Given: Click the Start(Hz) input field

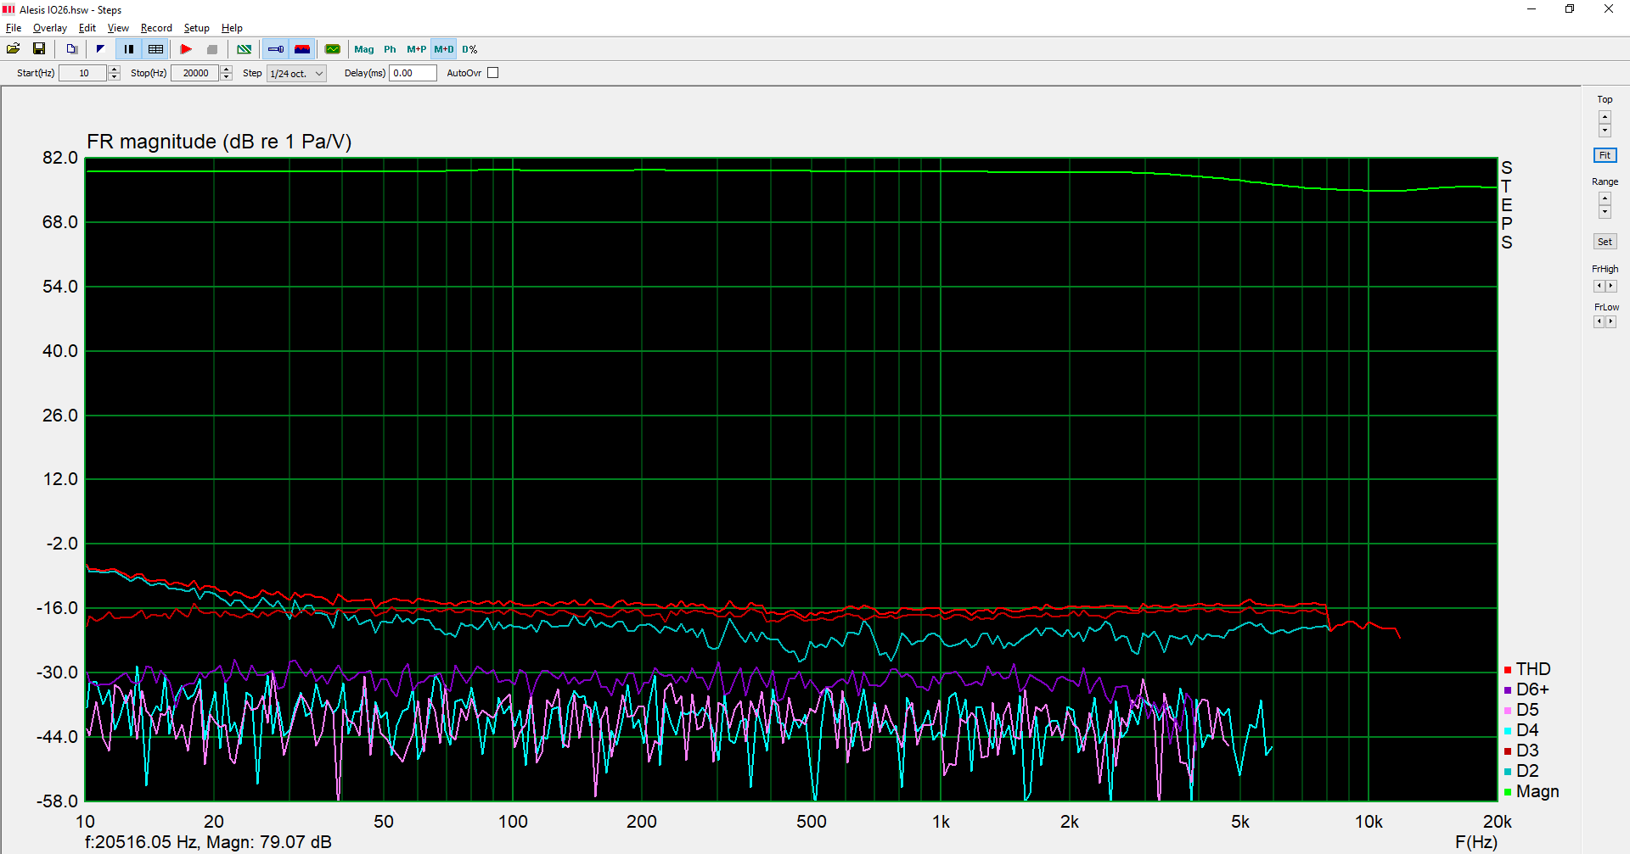Looking at the screenshot, I should 83,73.
